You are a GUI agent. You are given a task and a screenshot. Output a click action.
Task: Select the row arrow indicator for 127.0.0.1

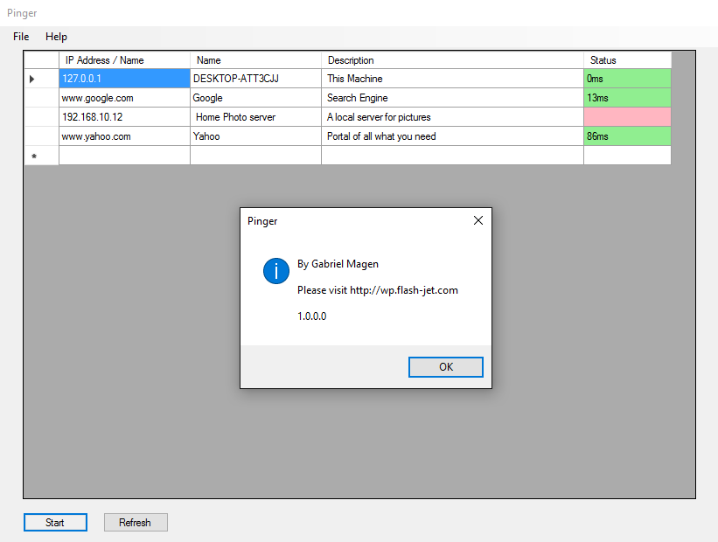[x=32, y=79]
